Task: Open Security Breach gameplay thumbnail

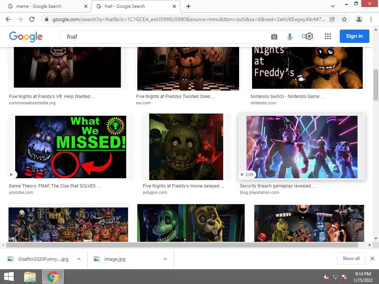Action: click(x=302, y=147)
